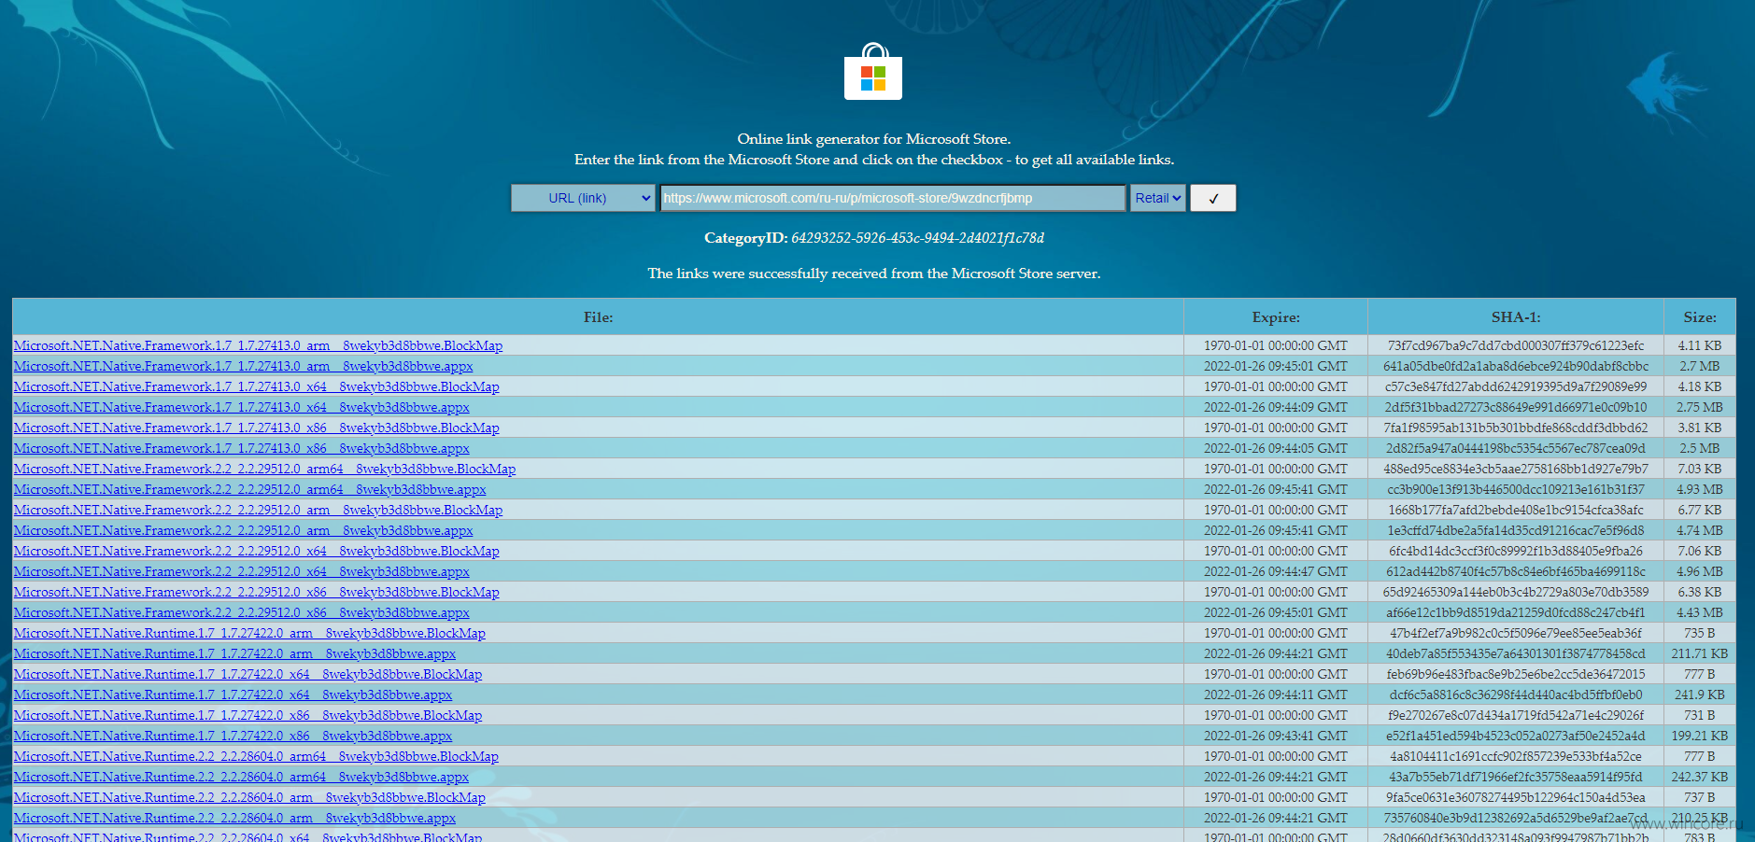The image size is (1755, 842).
Task: Download Framework.2.2 2.2.29512.0 arm appx
Action: (x=243, y=530)
